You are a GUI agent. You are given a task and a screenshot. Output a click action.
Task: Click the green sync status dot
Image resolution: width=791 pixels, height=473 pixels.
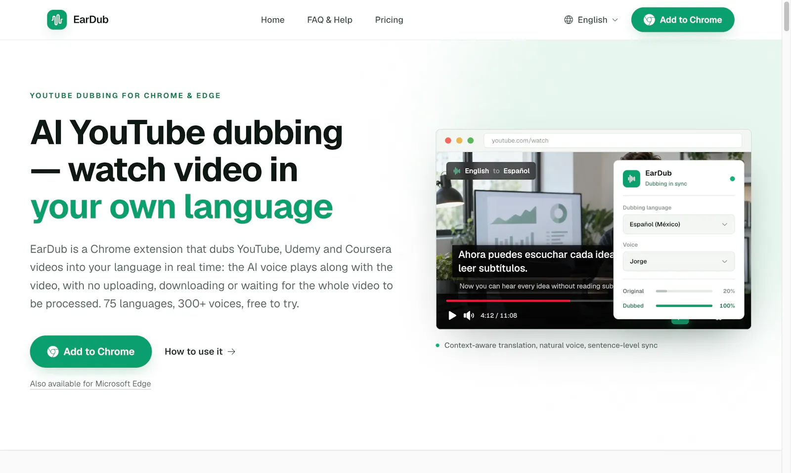coord(732,179)
